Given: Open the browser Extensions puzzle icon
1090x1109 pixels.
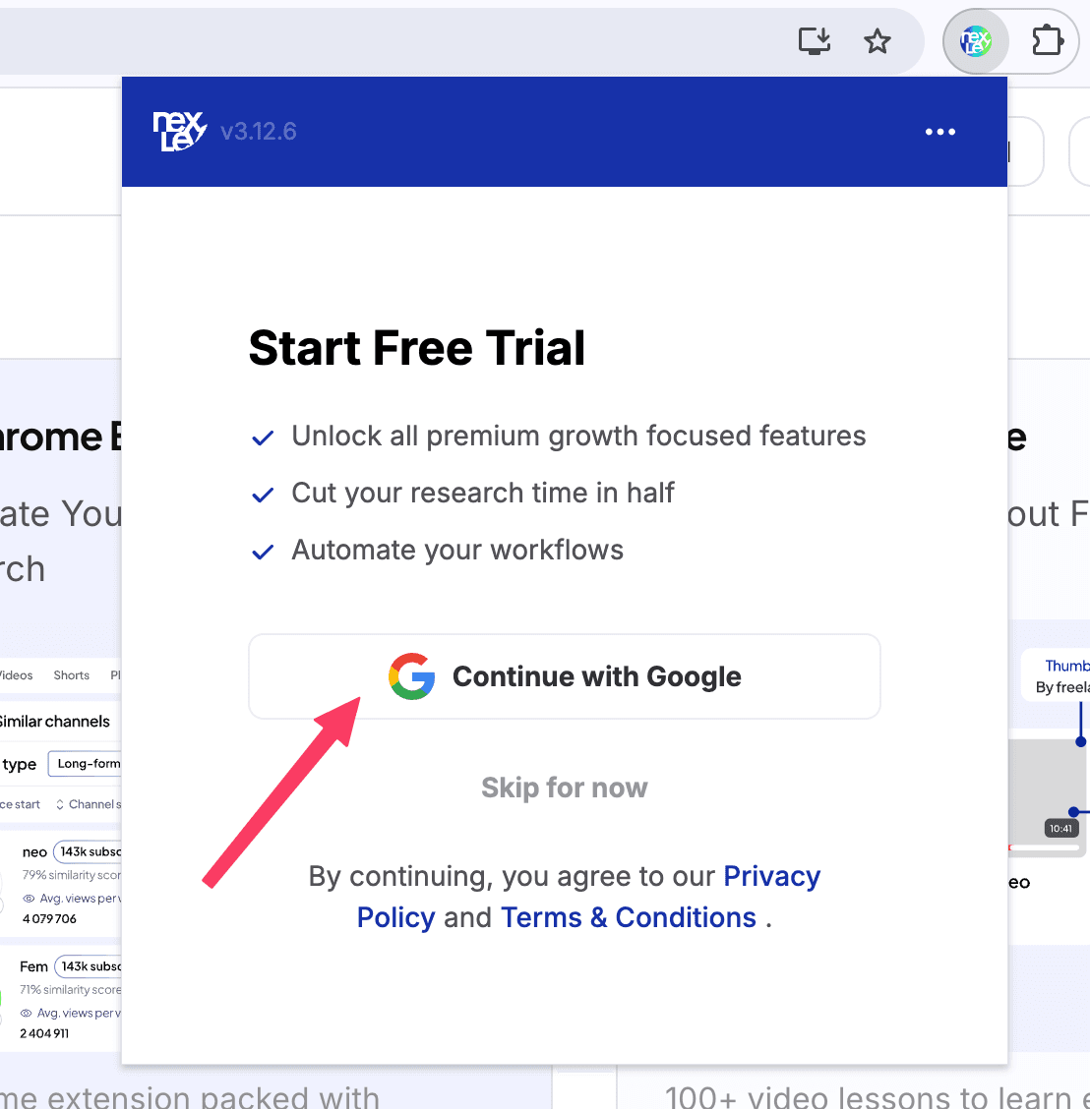Looking at the screenshot, I should pyautogui.click(x=1048, y=40).
